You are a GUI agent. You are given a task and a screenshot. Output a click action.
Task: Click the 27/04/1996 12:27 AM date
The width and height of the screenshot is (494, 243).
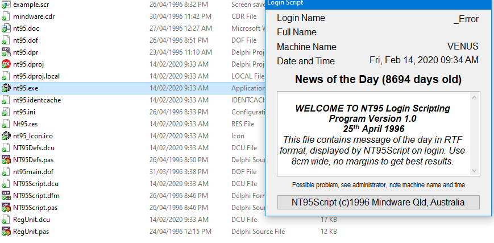click(181, 28)
